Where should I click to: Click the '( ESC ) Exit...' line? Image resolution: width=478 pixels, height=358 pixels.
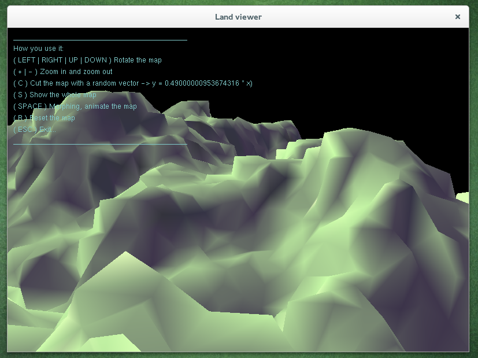click(35, 130)
